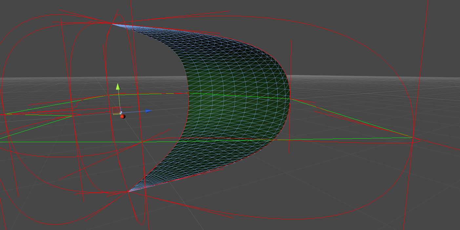Click the blue Z-axis arrow of the move gizmo
This screenshot has height=230, width=460.
(149, 111)
